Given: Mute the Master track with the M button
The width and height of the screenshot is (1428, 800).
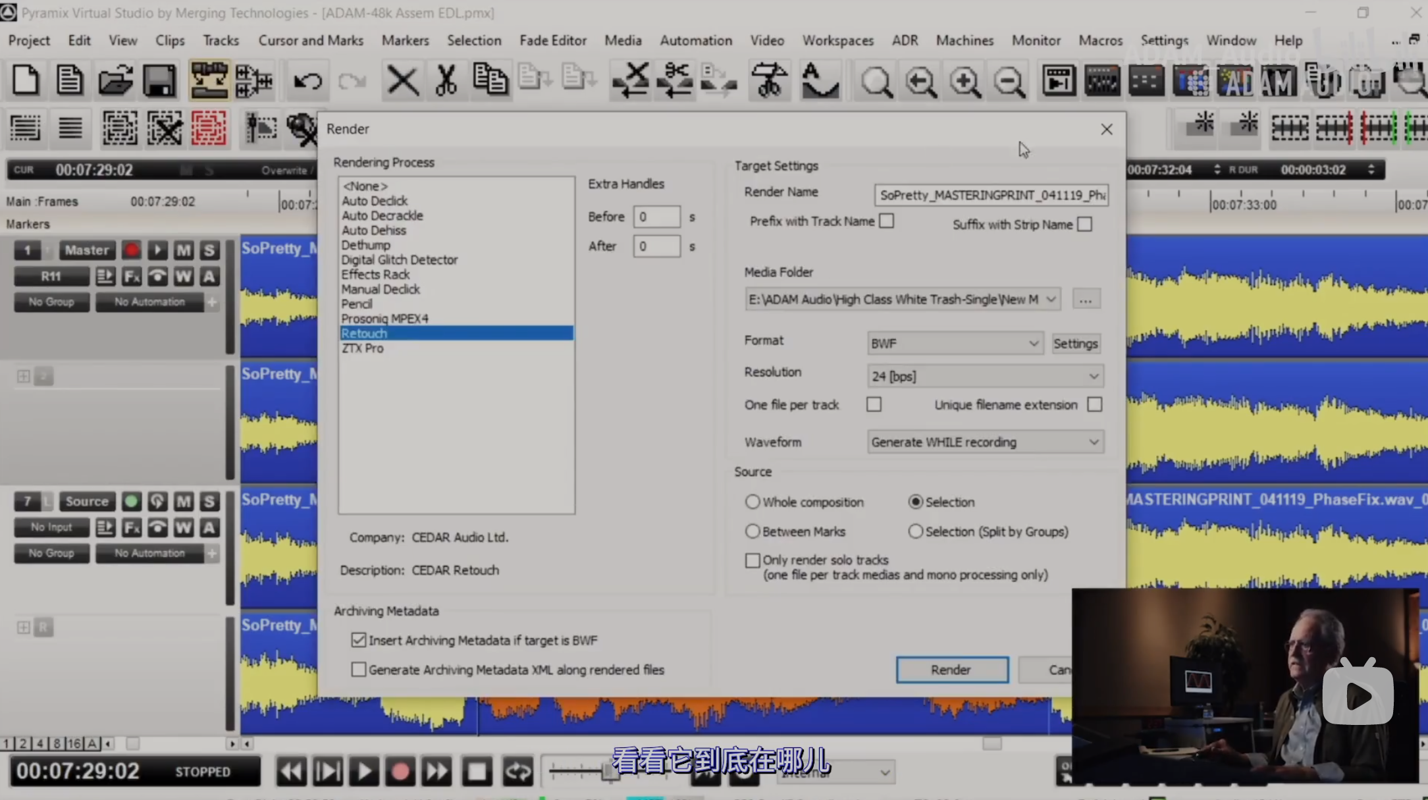Looking at the screenshot, I should tap(183, 250).
